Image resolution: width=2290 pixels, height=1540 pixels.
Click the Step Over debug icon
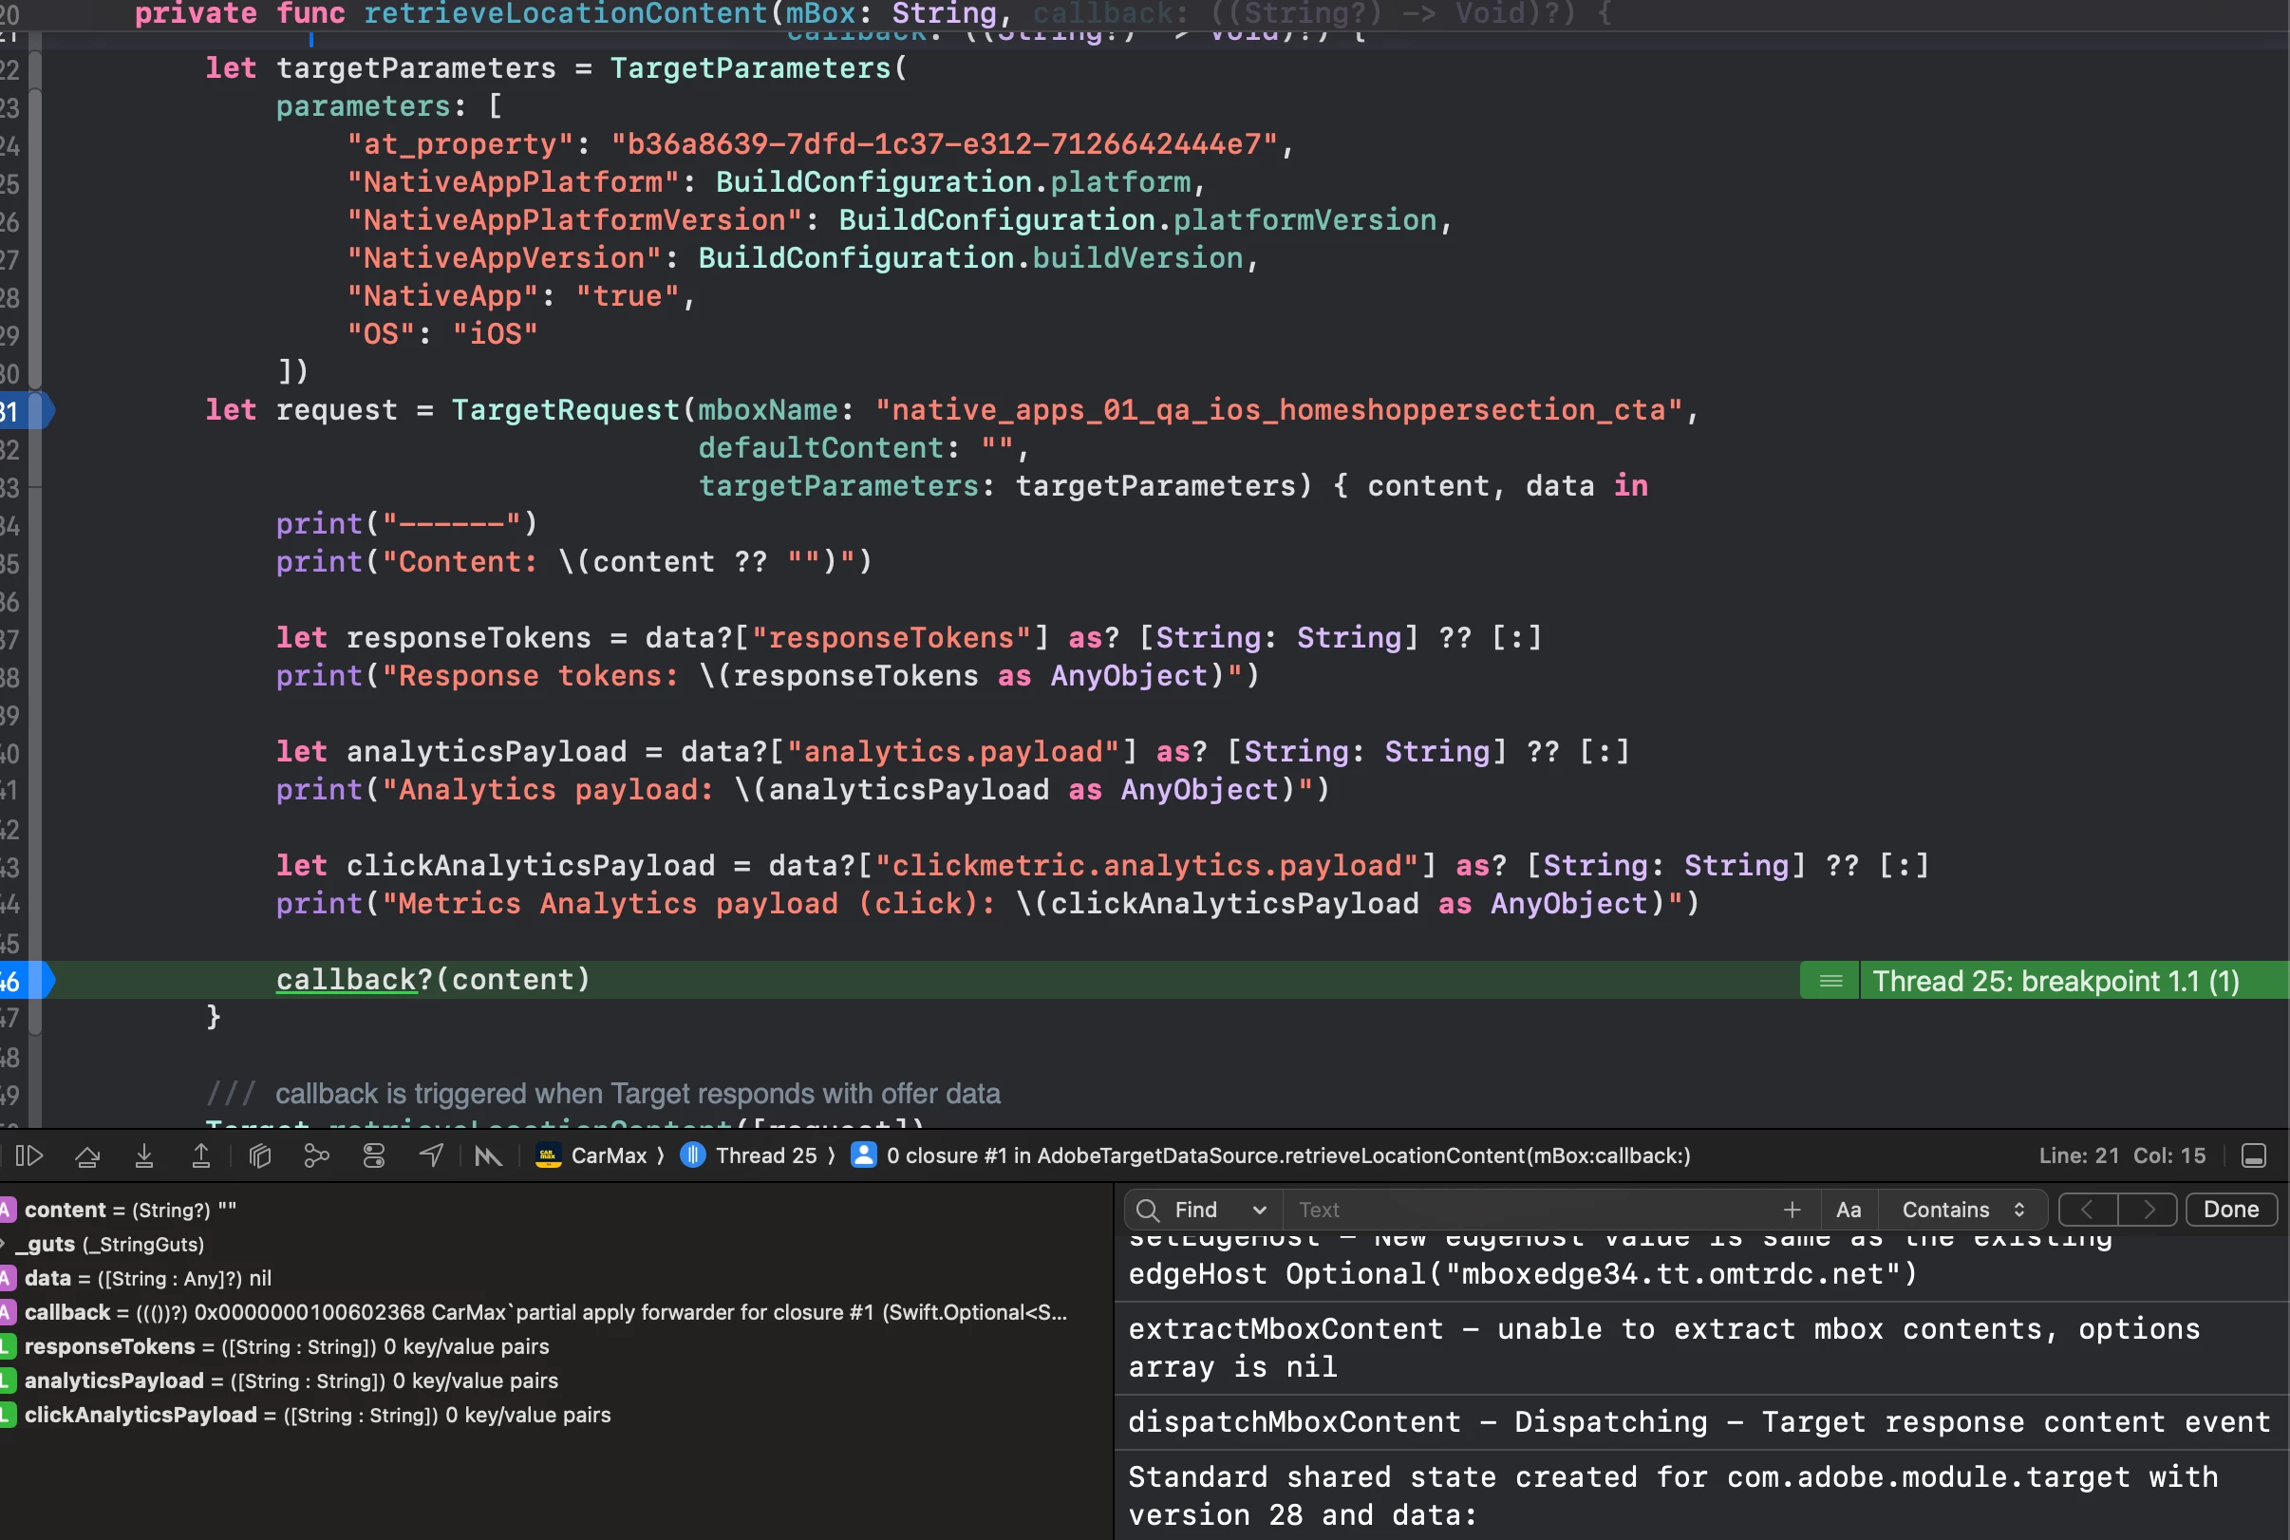tap(87, 1156)
